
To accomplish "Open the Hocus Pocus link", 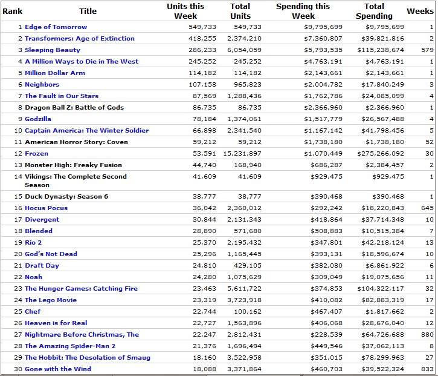I will (x=46, y=208).
